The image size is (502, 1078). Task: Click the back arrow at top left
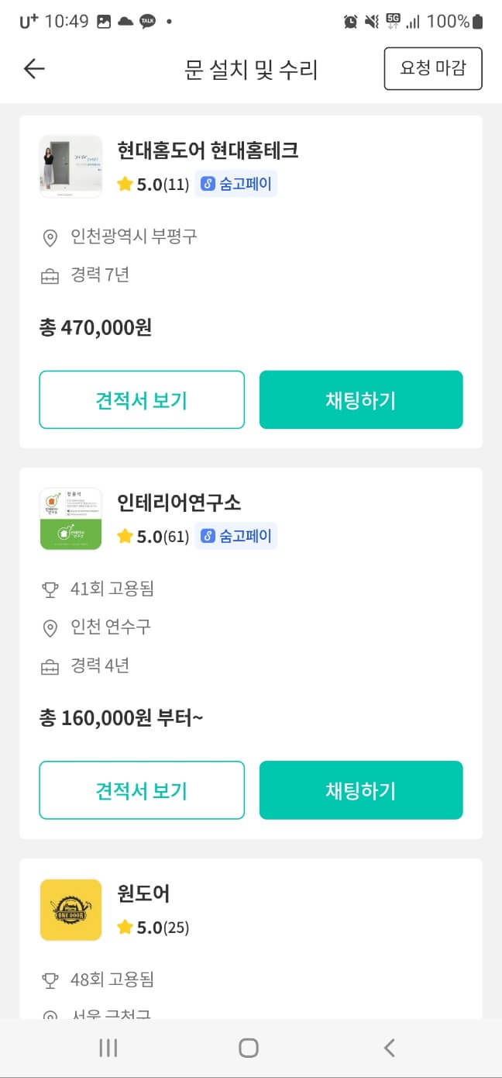[33, 68]
